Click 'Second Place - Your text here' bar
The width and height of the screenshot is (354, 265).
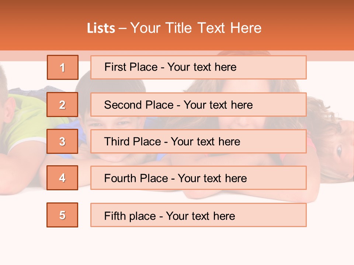198,105
